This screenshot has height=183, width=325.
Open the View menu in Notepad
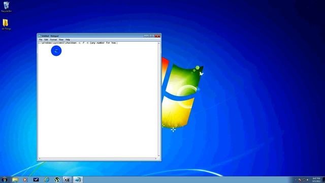pos(61,40)
